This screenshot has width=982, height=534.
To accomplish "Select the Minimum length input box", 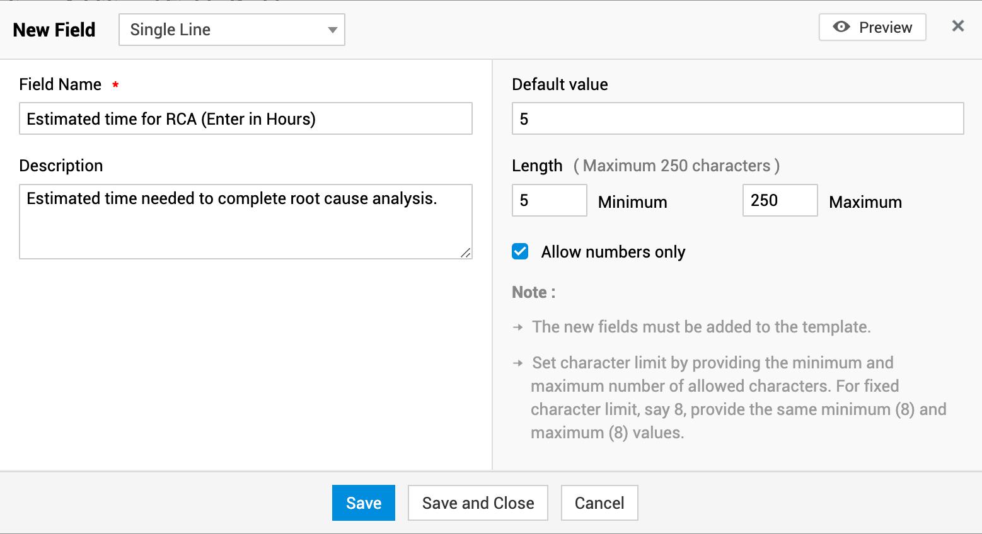I will click(549, 200).
